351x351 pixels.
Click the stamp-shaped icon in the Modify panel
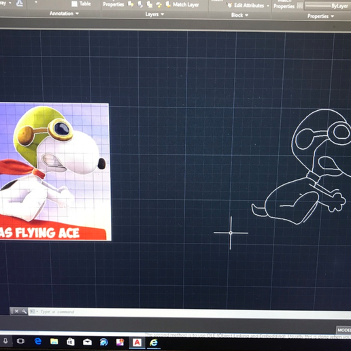[x=20, y=3]
